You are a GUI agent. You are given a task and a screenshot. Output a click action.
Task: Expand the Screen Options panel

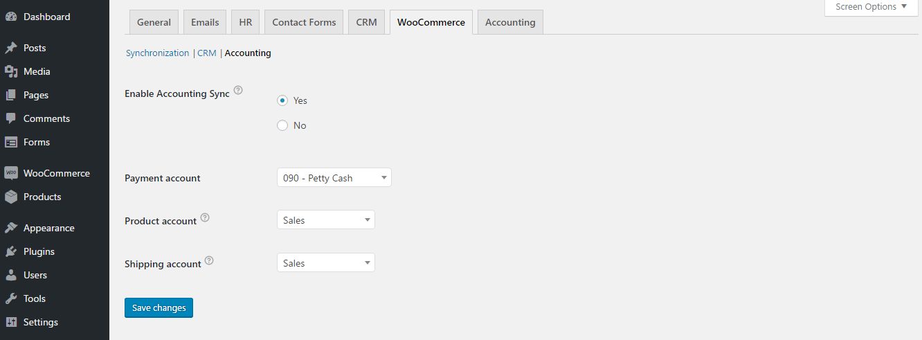point(871,7)
